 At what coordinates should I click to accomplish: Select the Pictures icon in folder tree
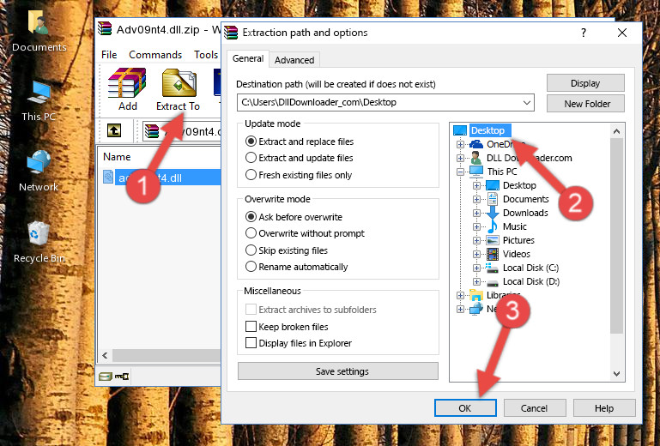493,240
